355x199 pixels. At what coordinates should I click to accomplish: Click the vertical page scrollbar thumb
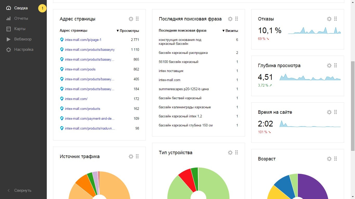353,106
